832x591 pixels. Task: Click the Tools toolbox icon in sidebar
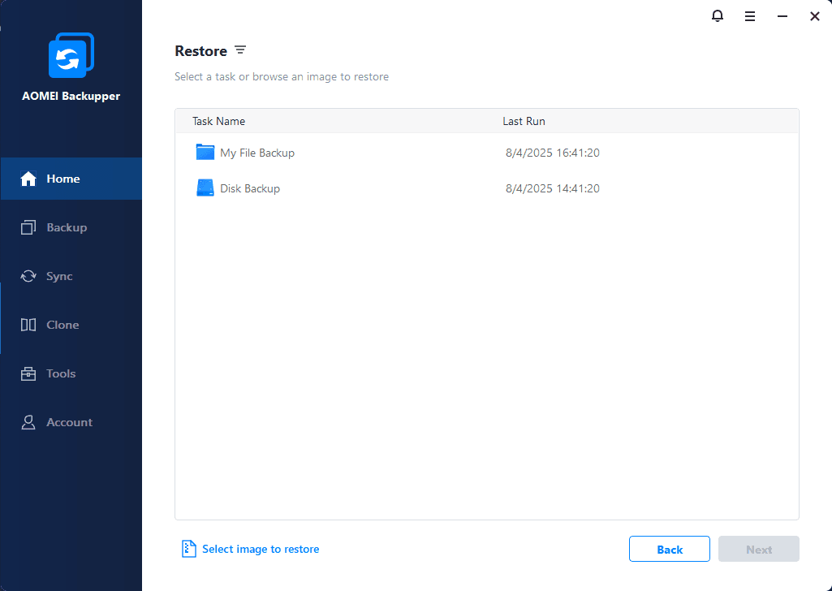click(28, 373)
